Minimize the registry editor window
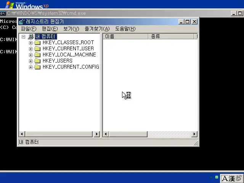 click(x=181, y=22)
